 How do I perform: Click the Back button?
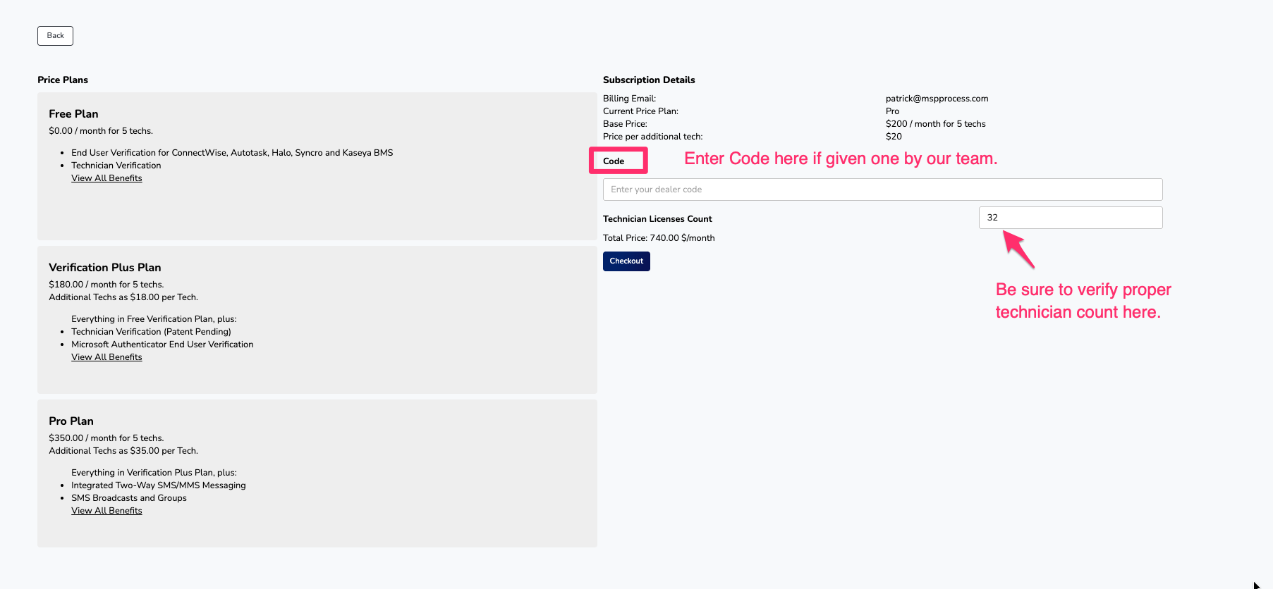(x=55, y=36)
